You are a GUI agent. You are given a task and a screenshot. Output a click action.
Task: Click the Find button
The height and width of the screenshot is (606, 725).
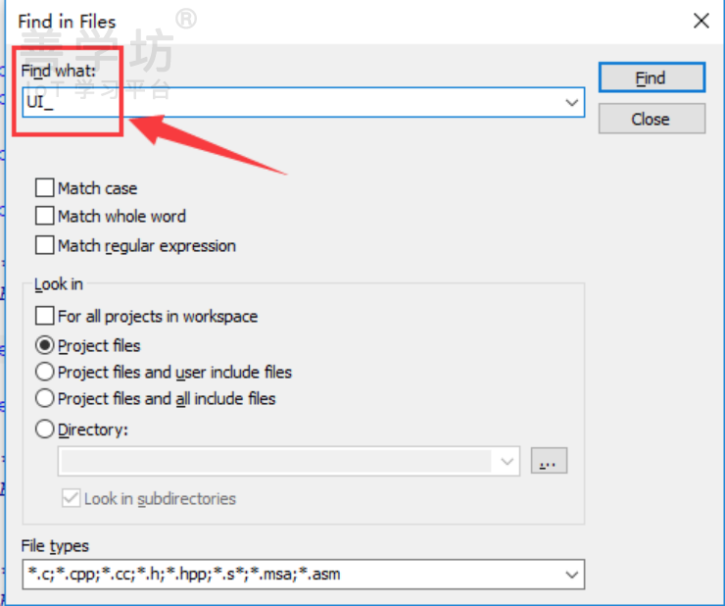(x=652, y=77)
